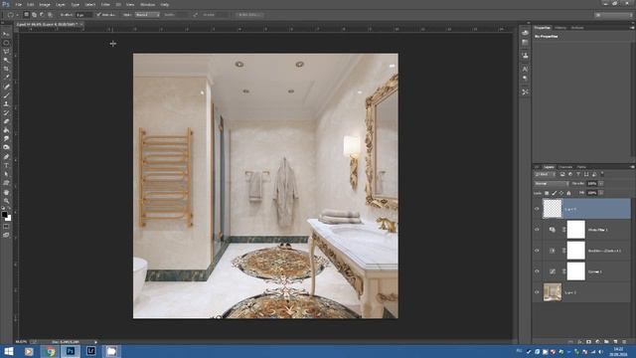Viewport: 636px width, 358px height.
Task: Open layer filter Kind dropdown
Action: (545, 174)
